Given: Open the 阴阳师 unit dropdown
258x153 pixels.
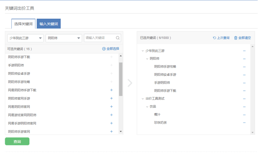Looking at the screenshot, I should coord(64,38).
